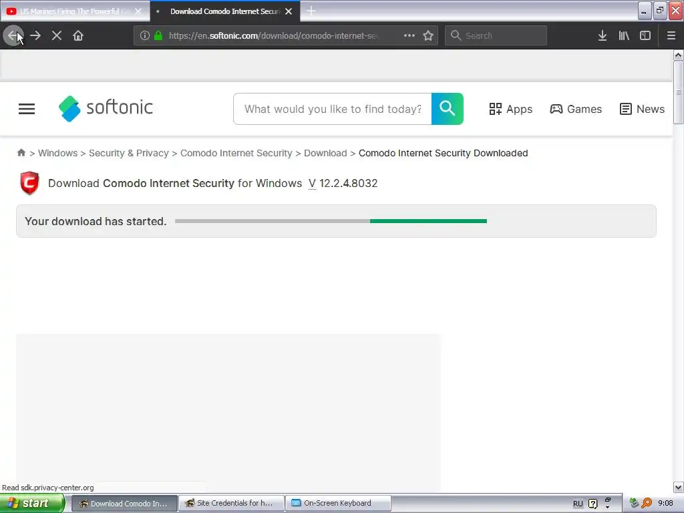Click in the Softonic search field
684x513 pixels.
333,109
